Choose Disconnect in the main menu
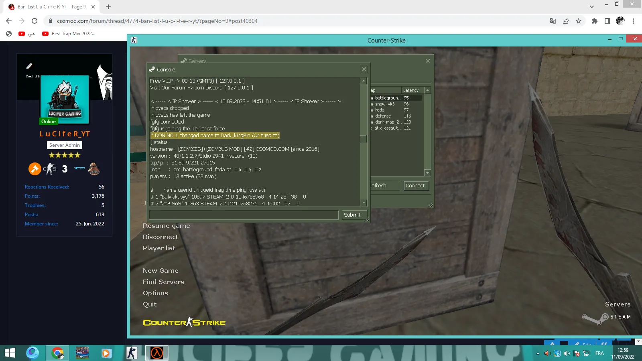642x361 pixels. pos(160,237)
